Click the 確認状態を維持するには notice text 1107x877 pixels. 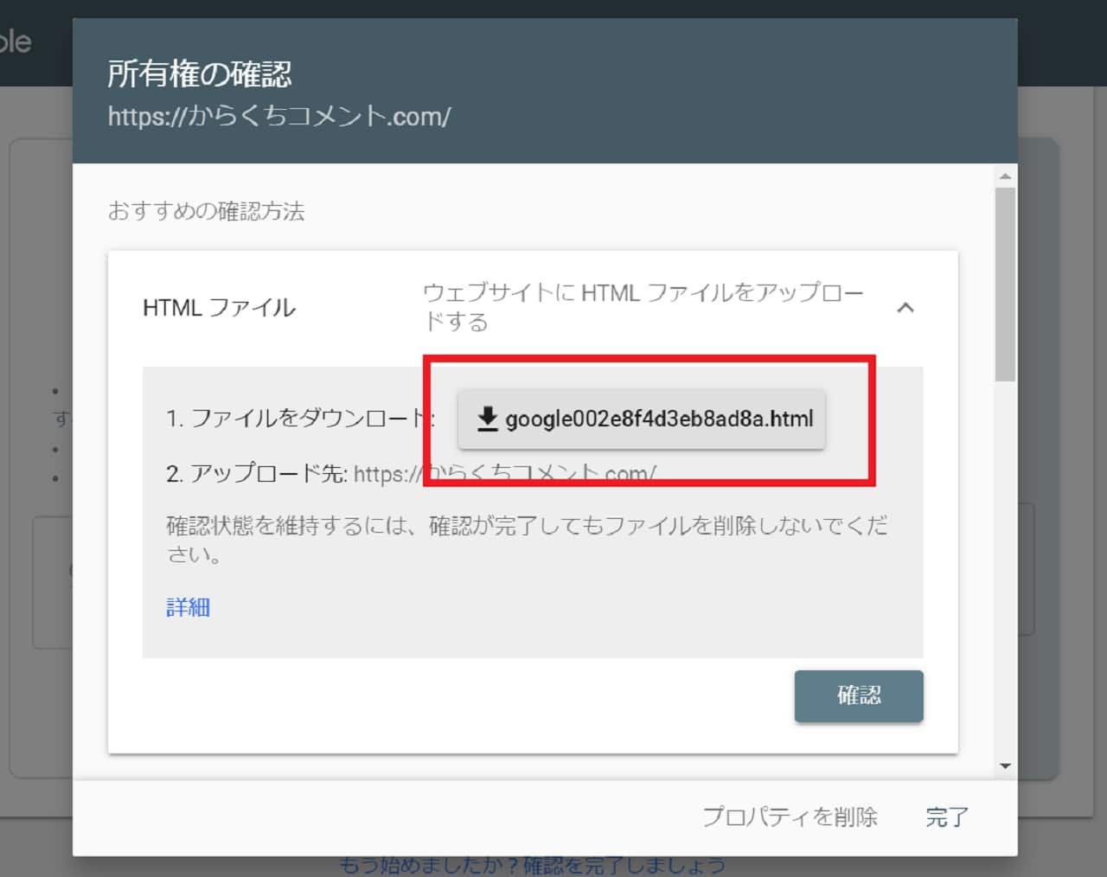click(526, 539)
